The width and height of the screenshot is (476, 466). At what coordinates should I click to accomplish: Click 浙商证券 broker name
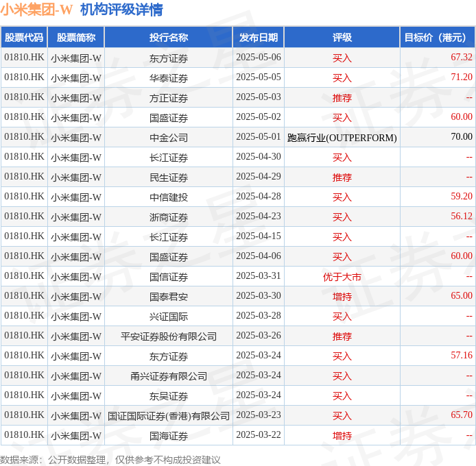[169, 217]
